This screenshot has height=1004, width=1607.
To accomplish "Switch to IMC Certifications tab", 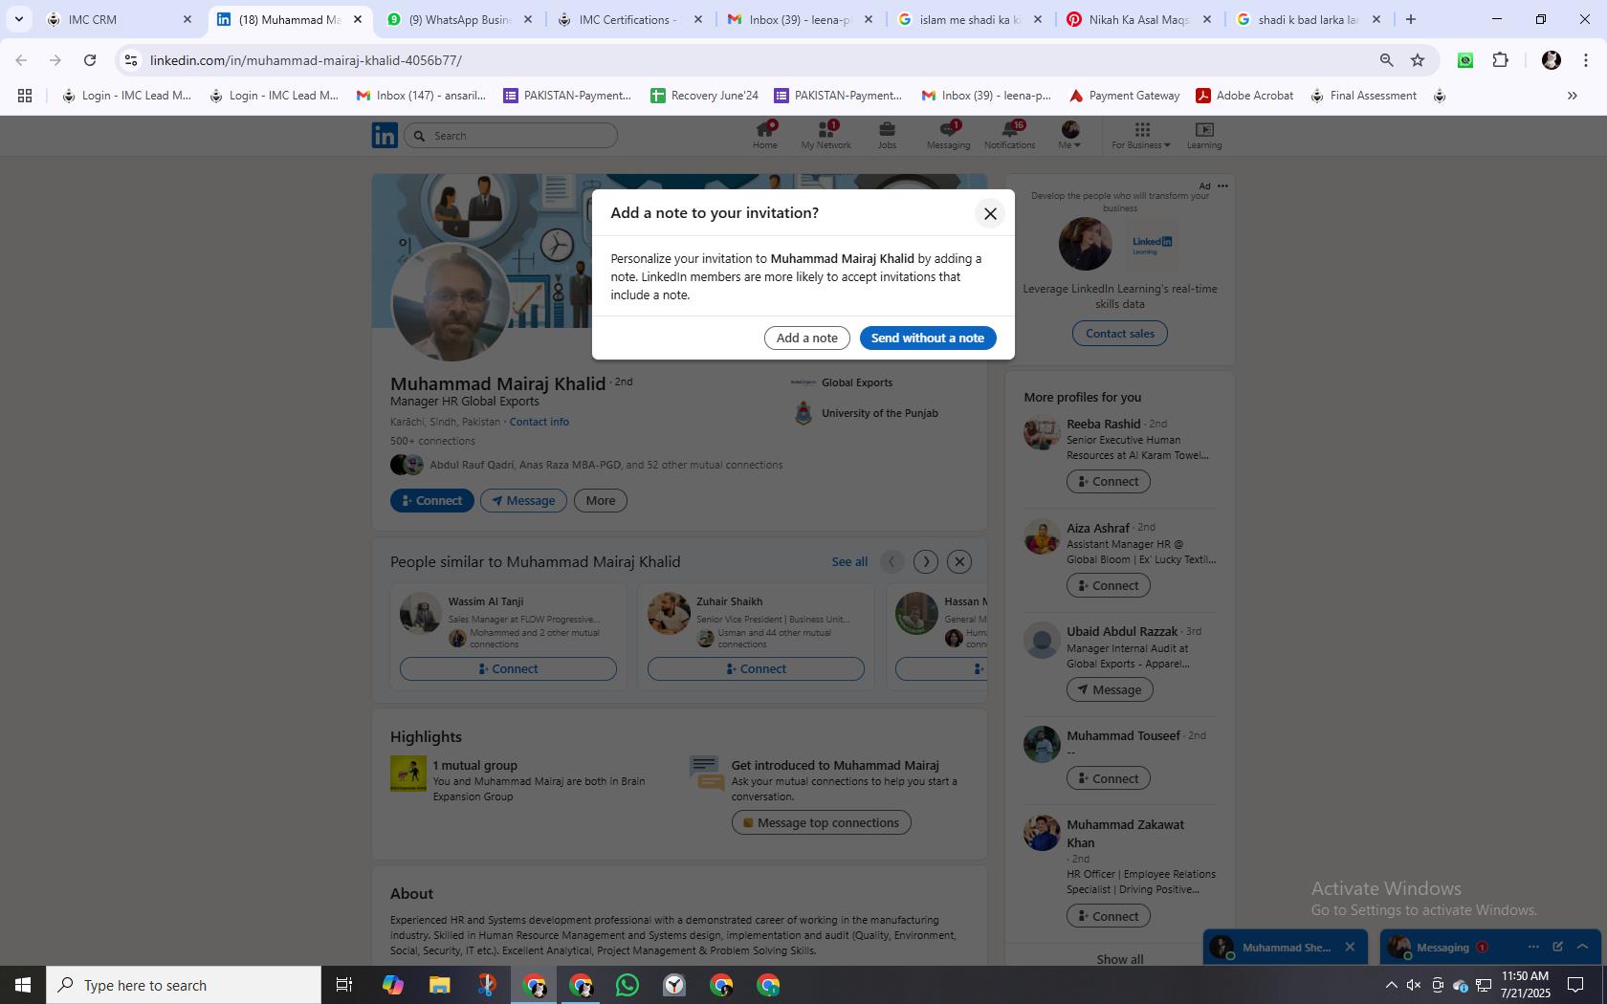I will coord(630,19).
